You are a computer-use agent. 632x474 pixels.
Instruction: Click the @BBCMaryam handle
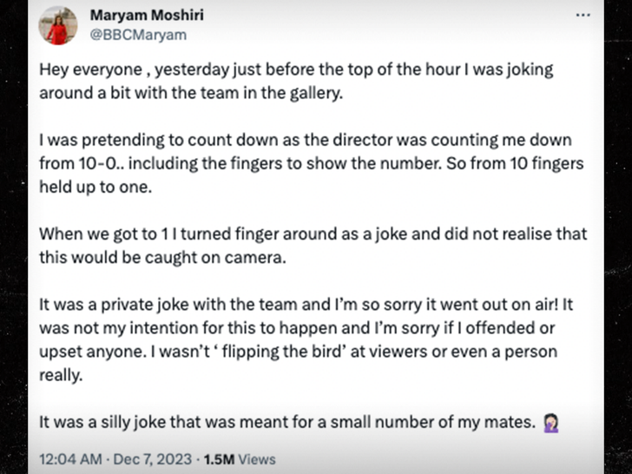(137, 35)
